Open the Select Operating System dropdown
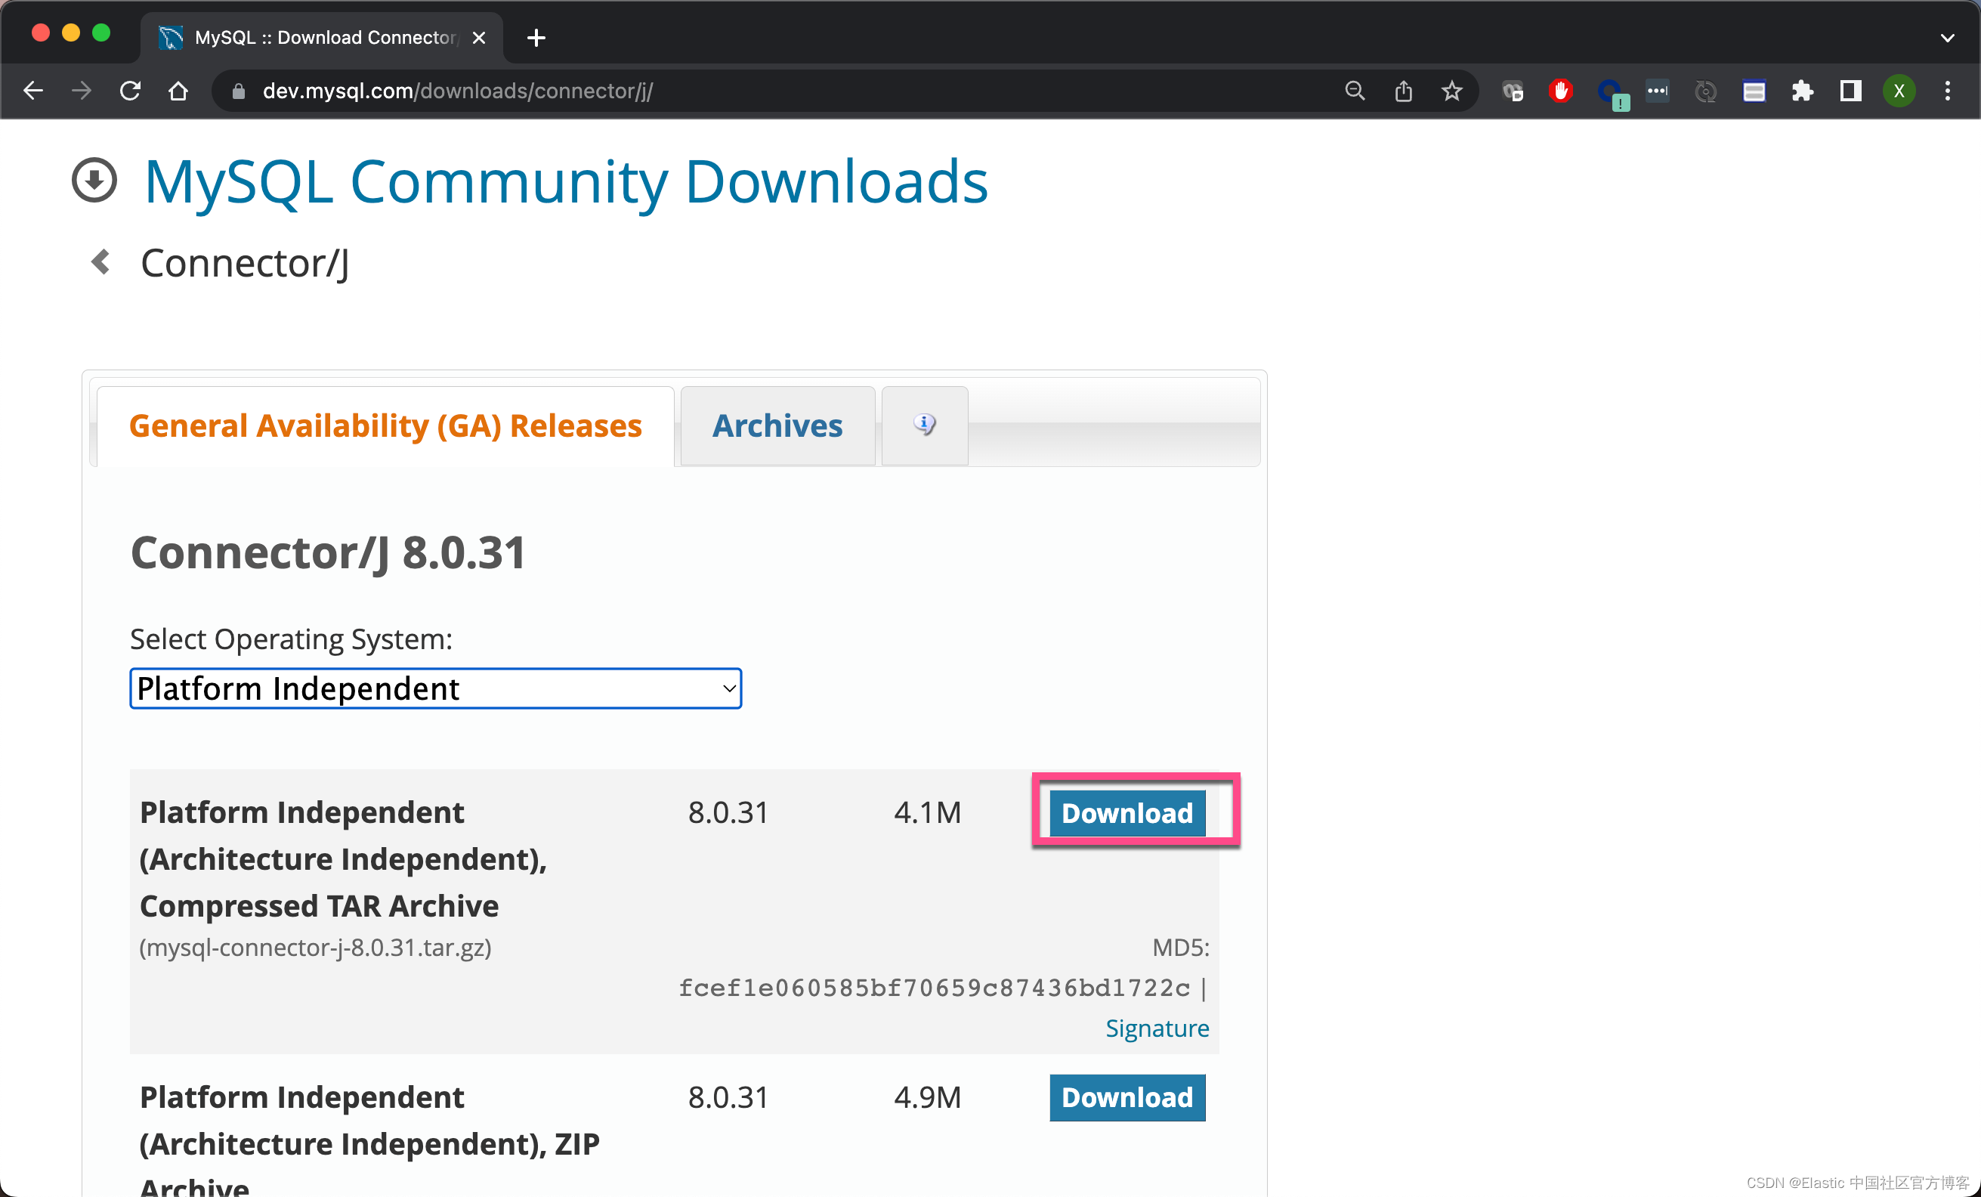The width and height of the screenshot is (1981, 1197). 436,689
